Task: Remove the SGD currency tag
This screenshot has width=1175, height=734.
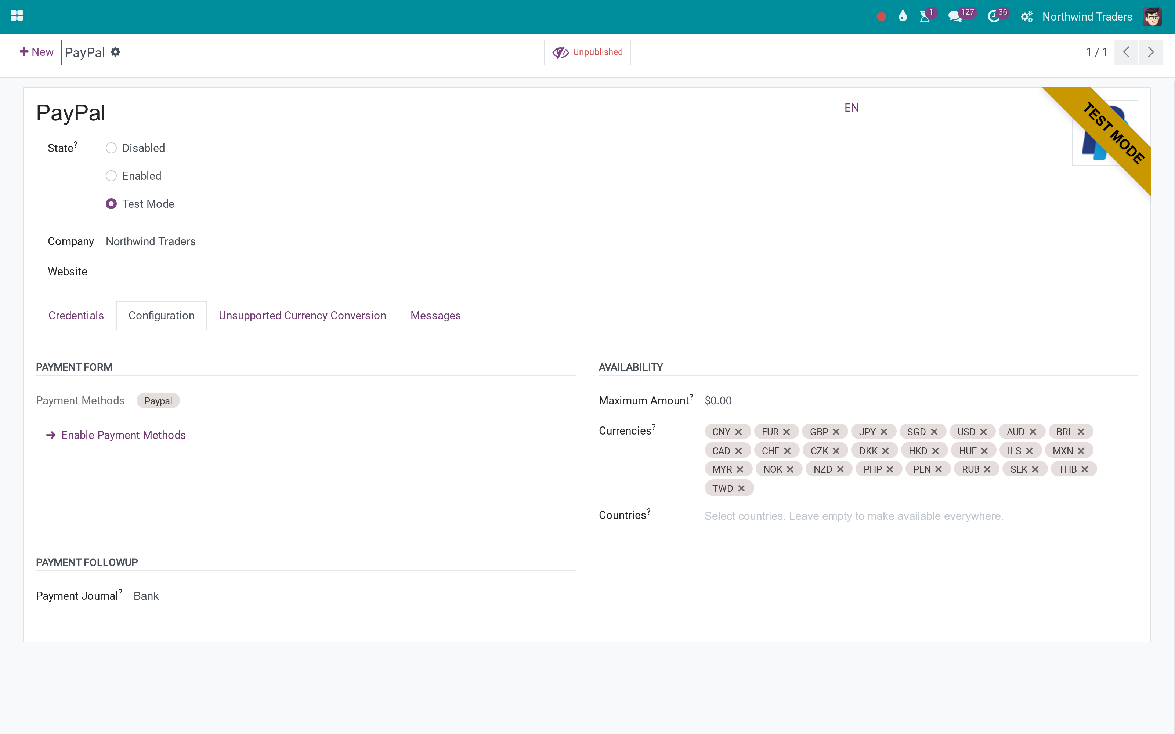Action: [934, 432]
